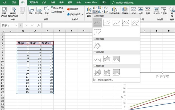This screenshot has width=175, height=110.
Task: Switch to the Home (开始) tab
Action: (14, 3)
